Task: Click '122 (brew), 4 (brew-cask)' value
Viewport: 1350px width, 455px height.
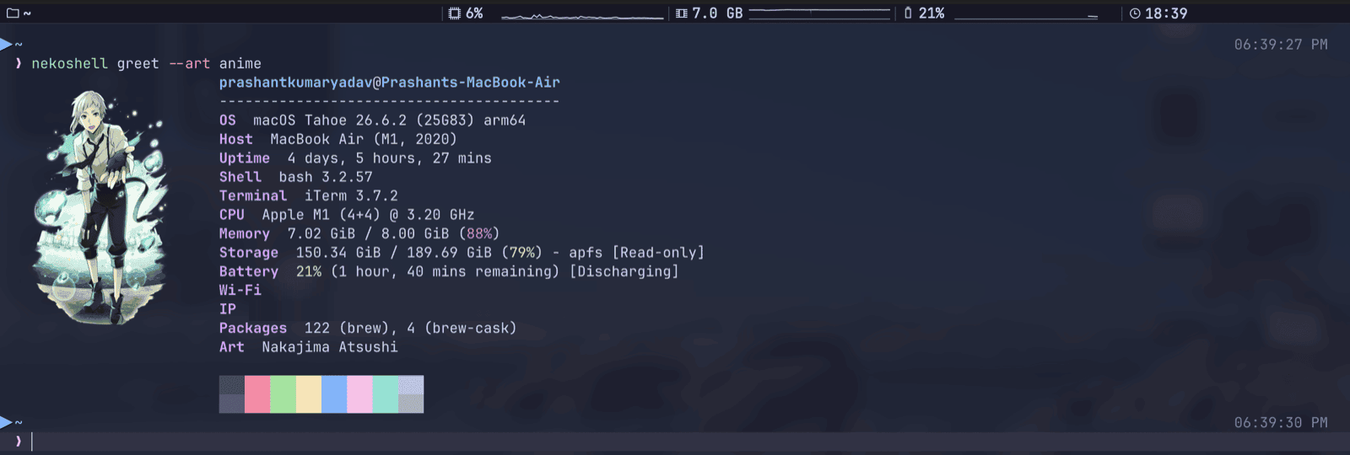Action: 410,329
